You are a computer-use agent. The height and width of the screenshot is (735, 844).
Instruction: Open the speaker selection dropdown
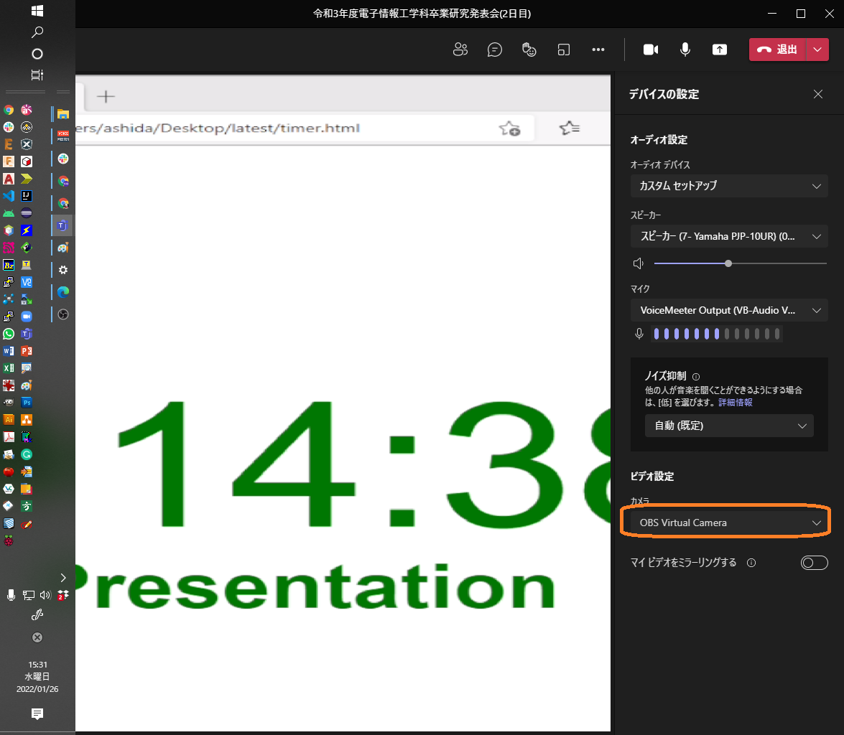click(728, 236)
